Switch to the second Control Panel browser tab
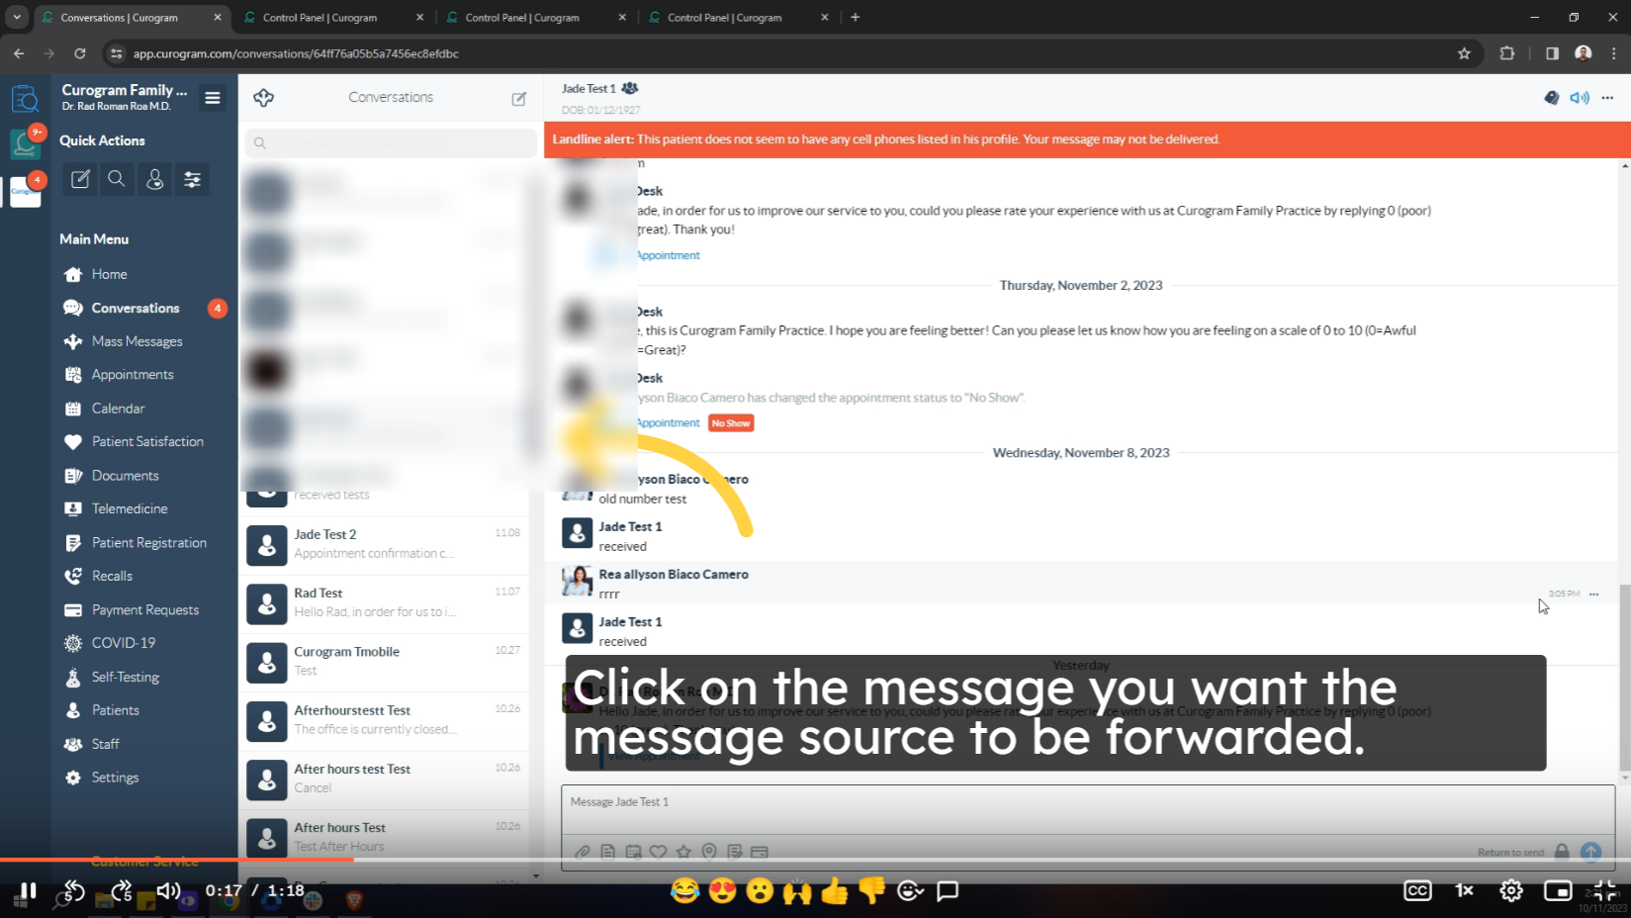Image resolution: width=1631 pixels, height=918 pixels. [535, 17]
